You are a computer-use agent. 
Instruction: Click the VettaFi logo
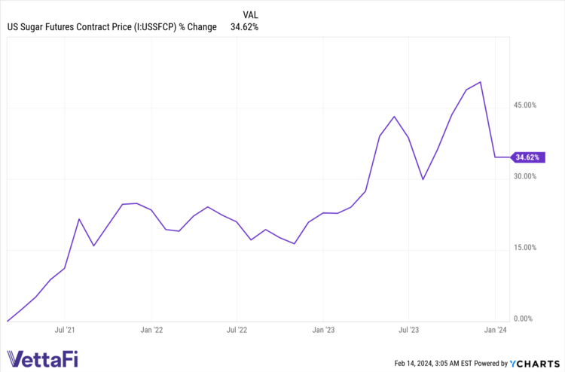tap(46, 358)
